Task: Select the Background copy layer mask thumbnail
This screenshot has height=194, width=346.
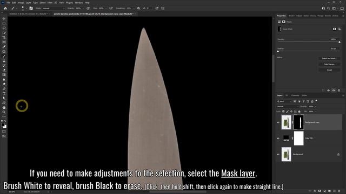Action: click(x=299, y=122)
